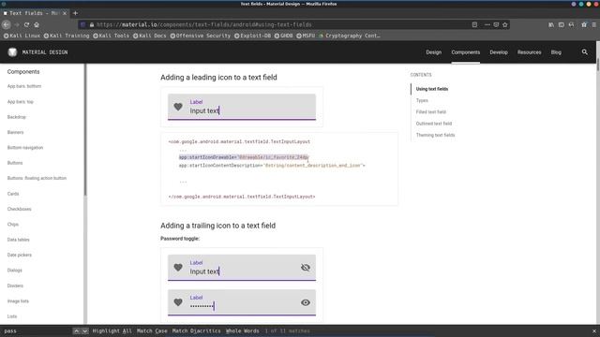Toggle the open eye password visibility icon
The height and width of the screenshot is (337, 600).
306,302
